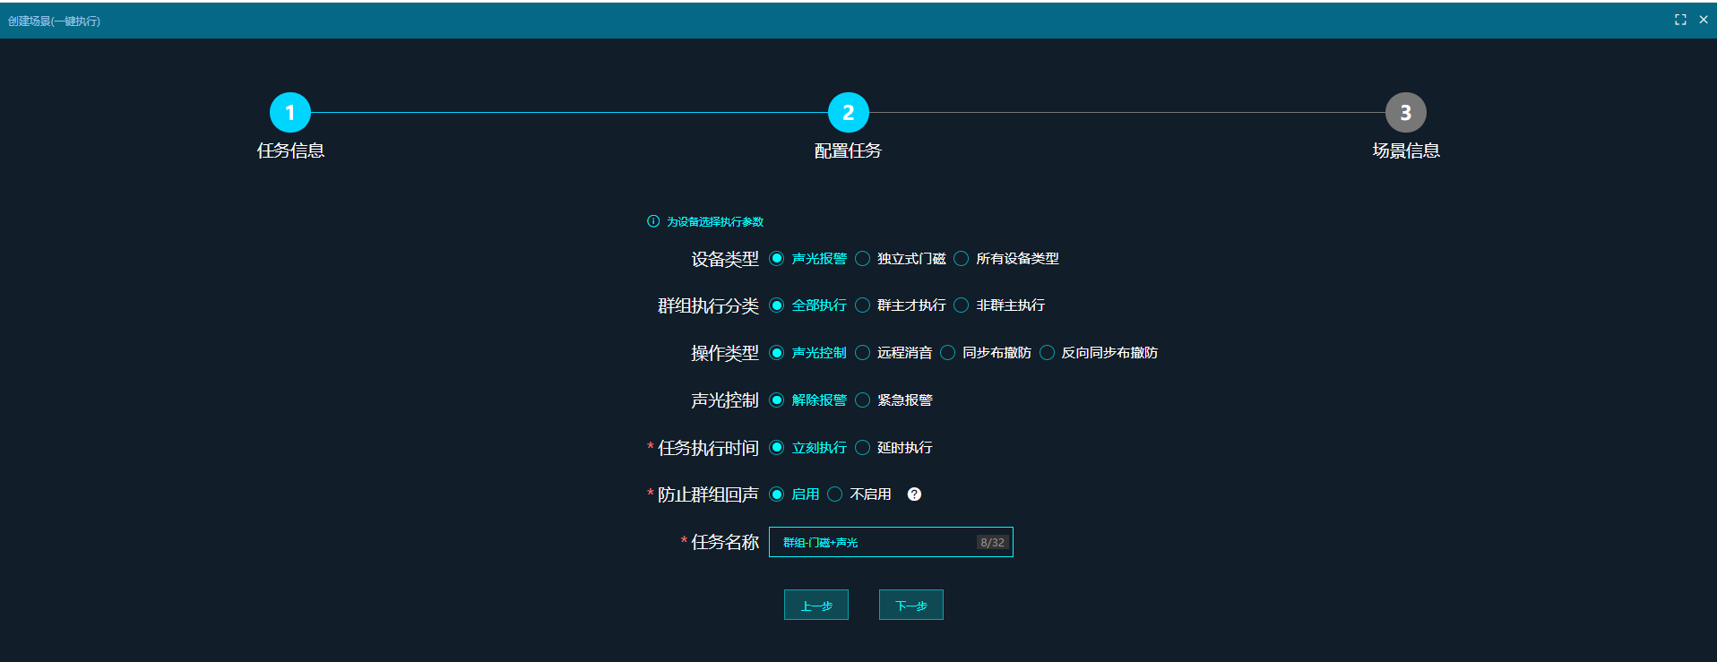Go to step 1 任务信息 circle
The image size is (1717, 662).
click(x=289, y=113)
